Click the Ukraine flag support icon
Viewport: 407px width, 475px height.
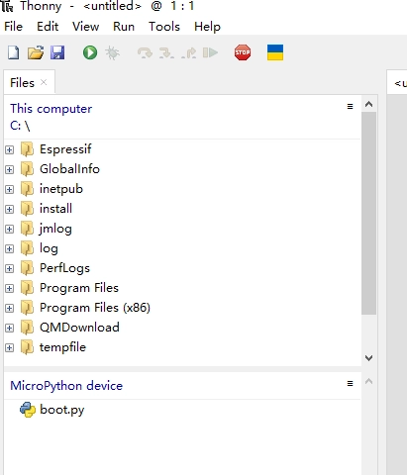pyautogui.click(x=275, y=52)
